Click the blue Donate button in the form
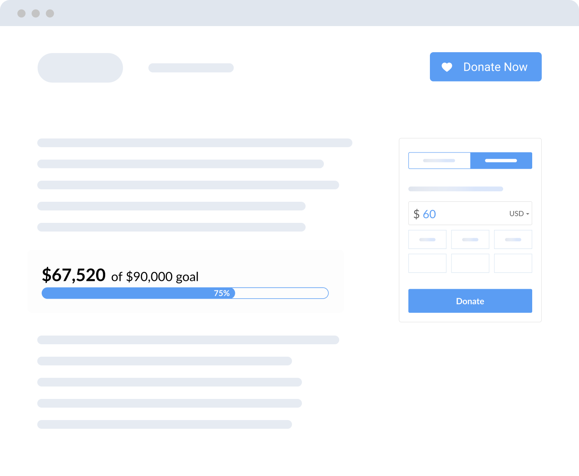The width and height of the screenshot is (579, 476). (470, 301)
